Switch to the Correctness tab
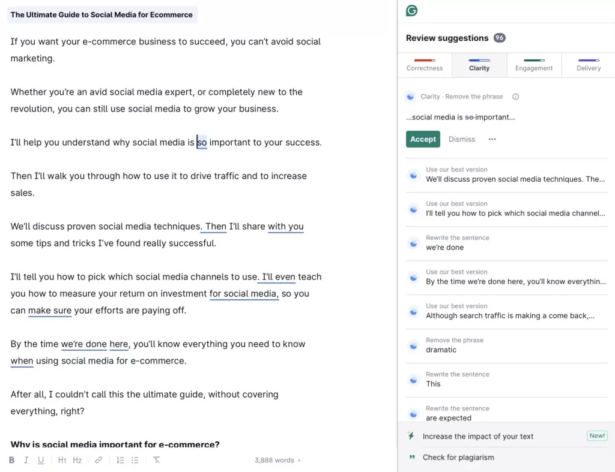 click(x=425, y=65)
